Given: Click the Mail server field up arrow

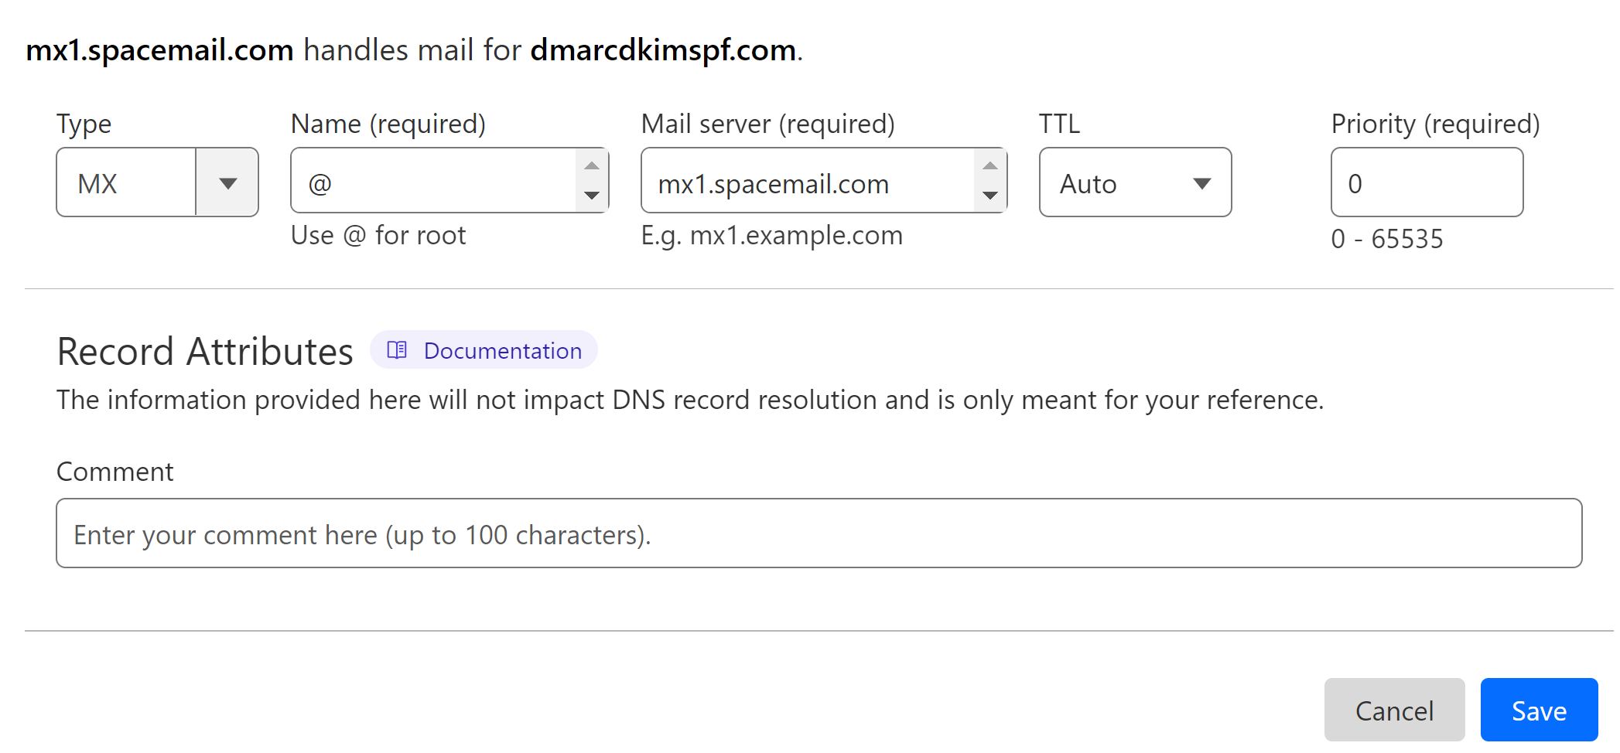Looking at the screenshot, I should pos(990,165).
